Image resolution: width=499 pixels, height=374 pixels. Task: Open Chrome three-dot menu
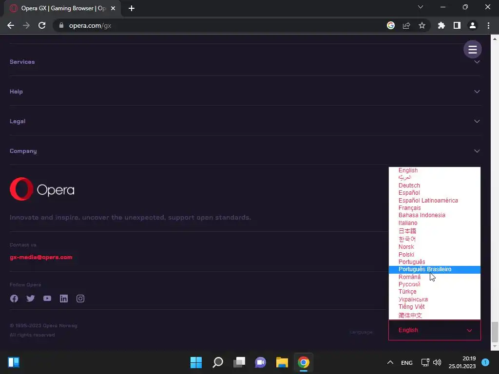click(x=488, y=25)
